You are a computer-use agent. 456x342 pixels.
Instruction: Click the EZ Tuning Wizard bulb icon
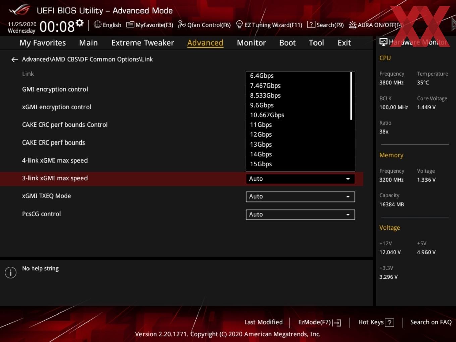(x=239, y=25)
